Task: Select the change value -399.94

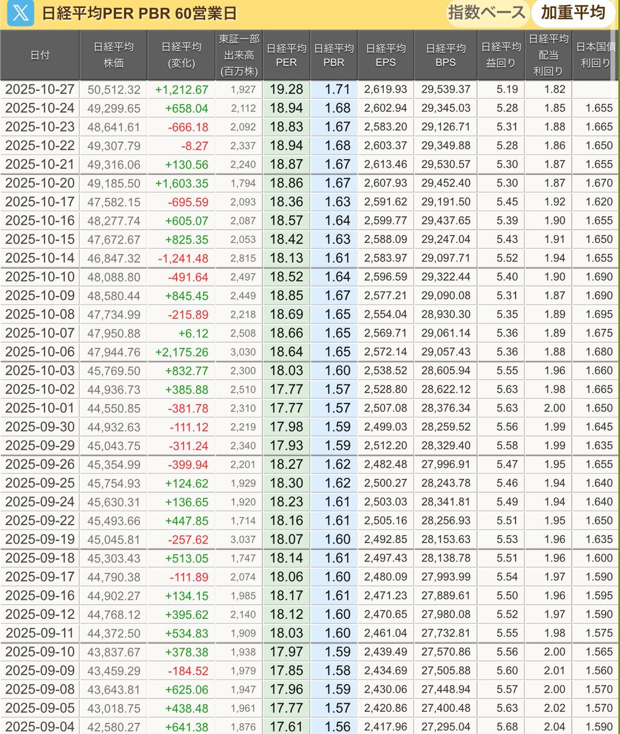Action: 188,465
